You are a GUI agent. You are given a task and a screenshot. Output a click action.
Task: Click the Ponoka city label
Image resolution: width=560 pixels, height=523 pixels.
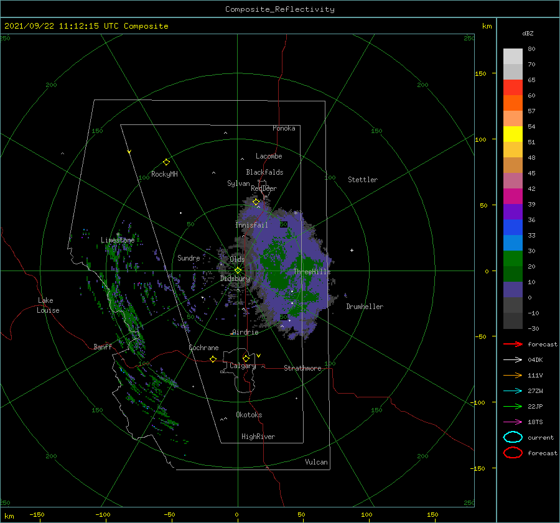(284, 128)
